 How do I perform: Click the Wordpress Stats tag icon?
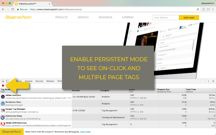(x=3, y=104)
